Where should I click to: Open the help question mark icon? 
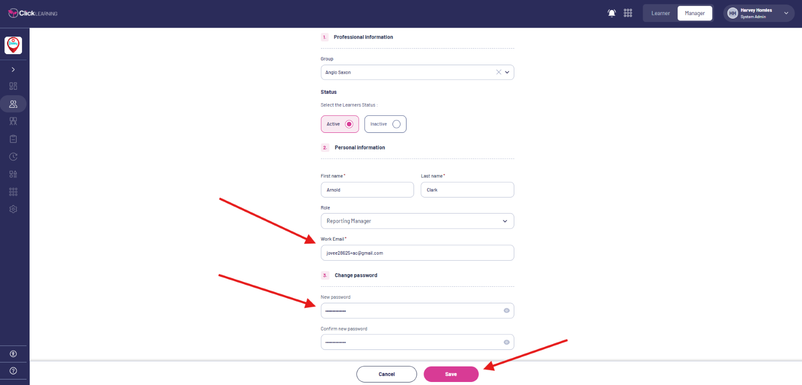(13, 371)
